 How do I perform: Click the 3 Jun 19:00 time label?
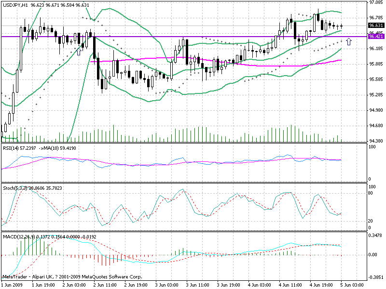tap(228, 285)
